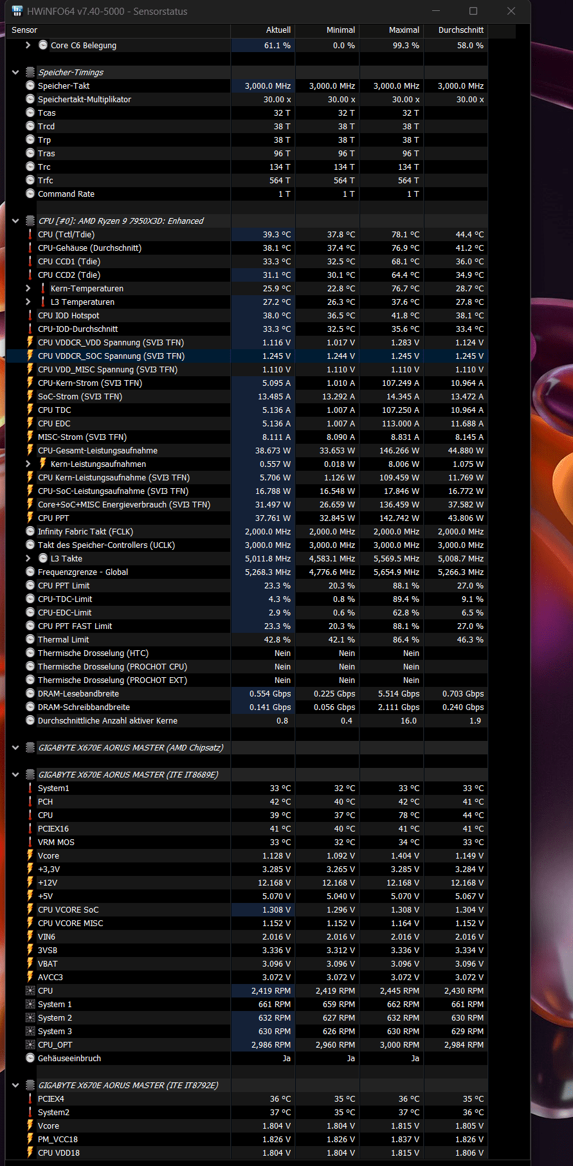Click the 12.168 V current +12V value
This screenshot has height=1166, width=573.
coord(274,882)
